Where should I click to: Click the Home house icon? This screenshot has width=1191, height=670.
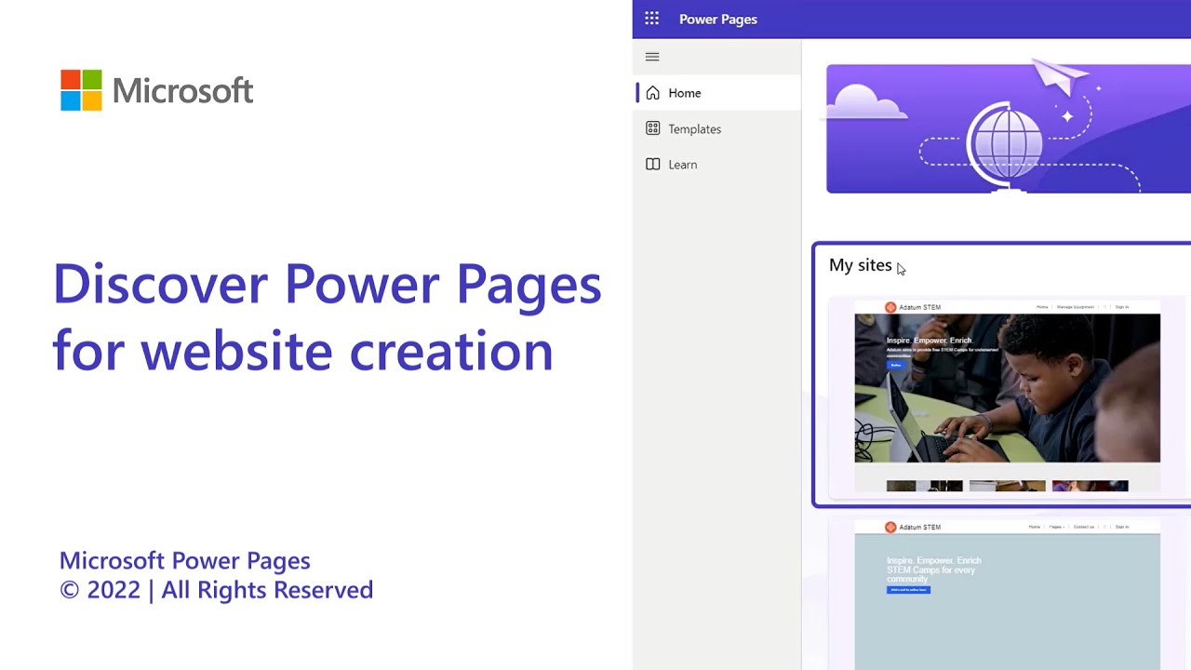652,93
